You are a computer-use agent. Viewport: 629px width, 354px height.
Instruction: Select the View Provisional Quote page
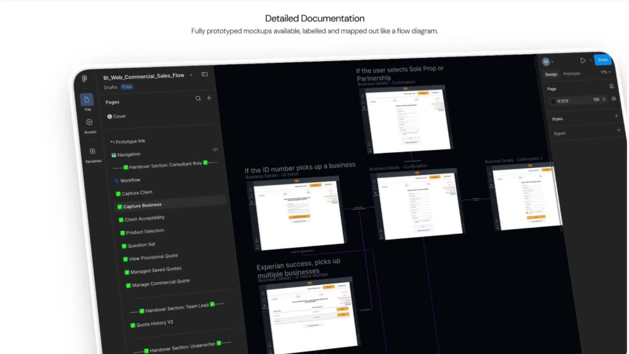[x=150, y=257]
